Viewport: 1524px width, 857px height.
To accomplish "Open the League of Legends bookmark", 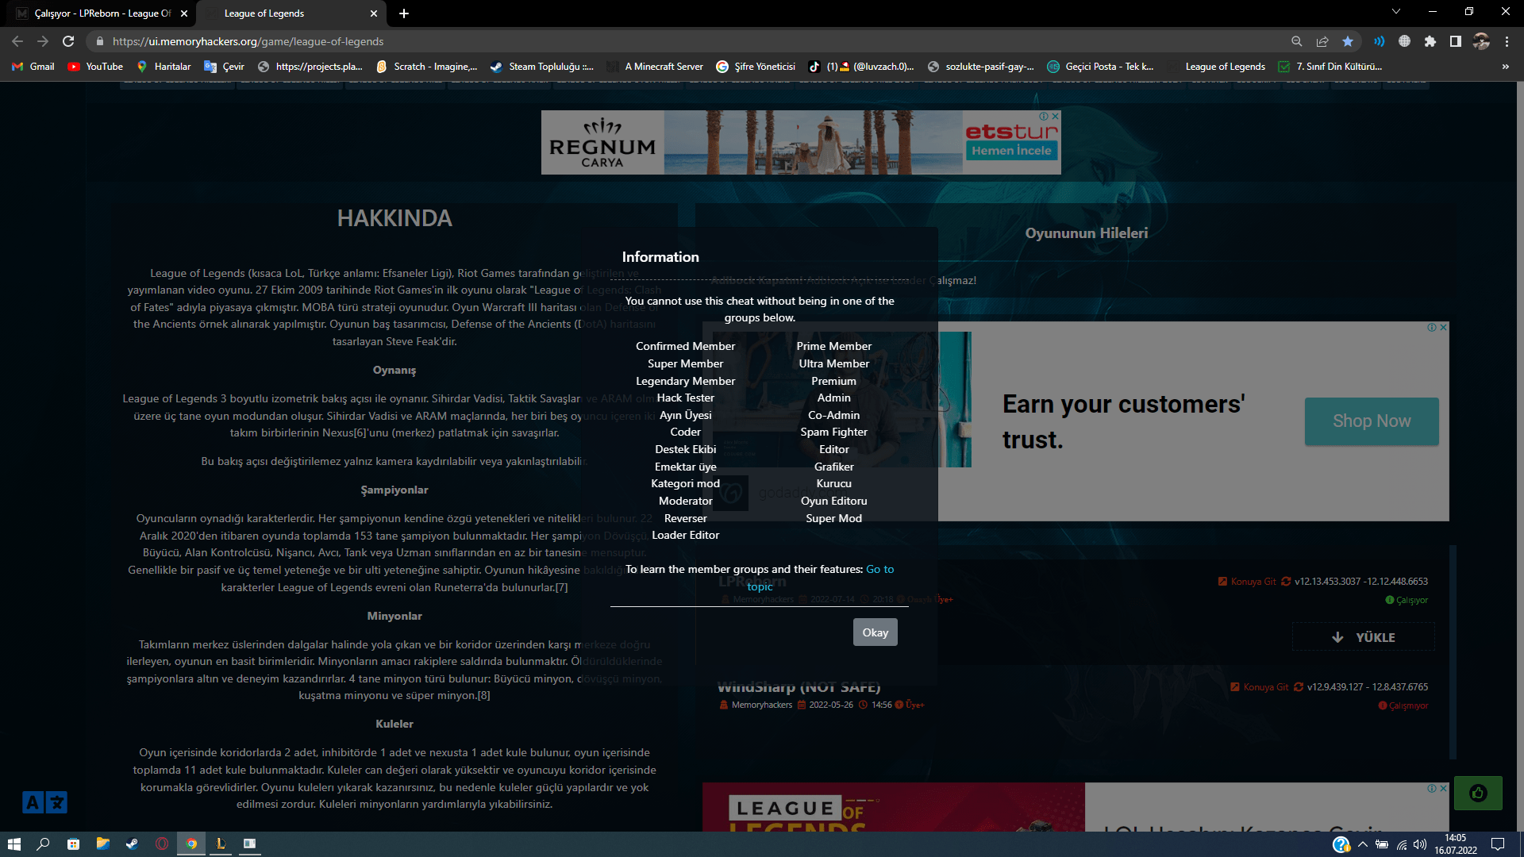I will tap(1216, 67).
